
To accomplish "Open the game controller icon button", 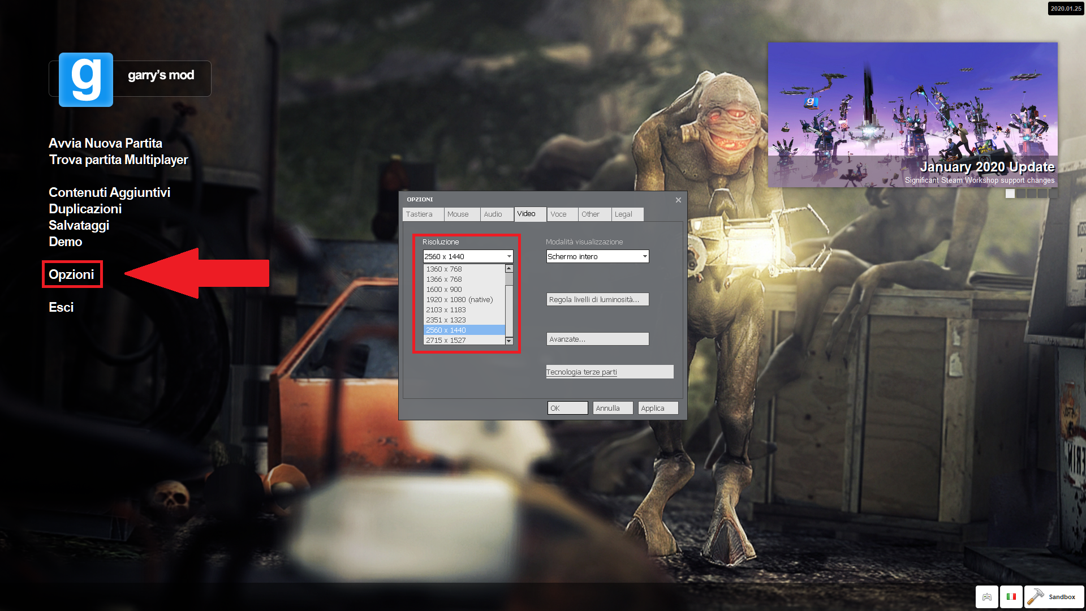I will click(986, 597).
